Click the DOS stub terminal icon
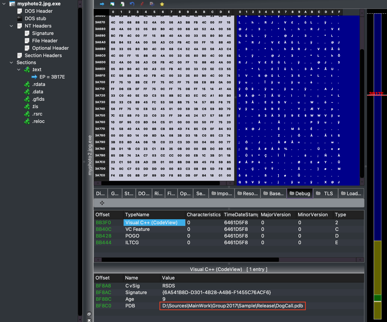This screenshot has width=387, height=322. [20, 18]
